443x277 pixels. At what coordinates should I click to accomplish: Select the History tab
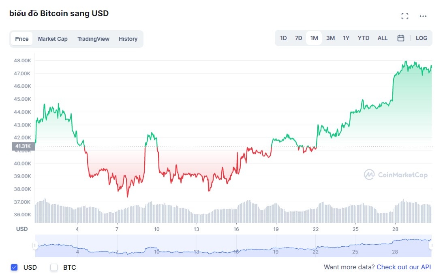coord(128,38)
